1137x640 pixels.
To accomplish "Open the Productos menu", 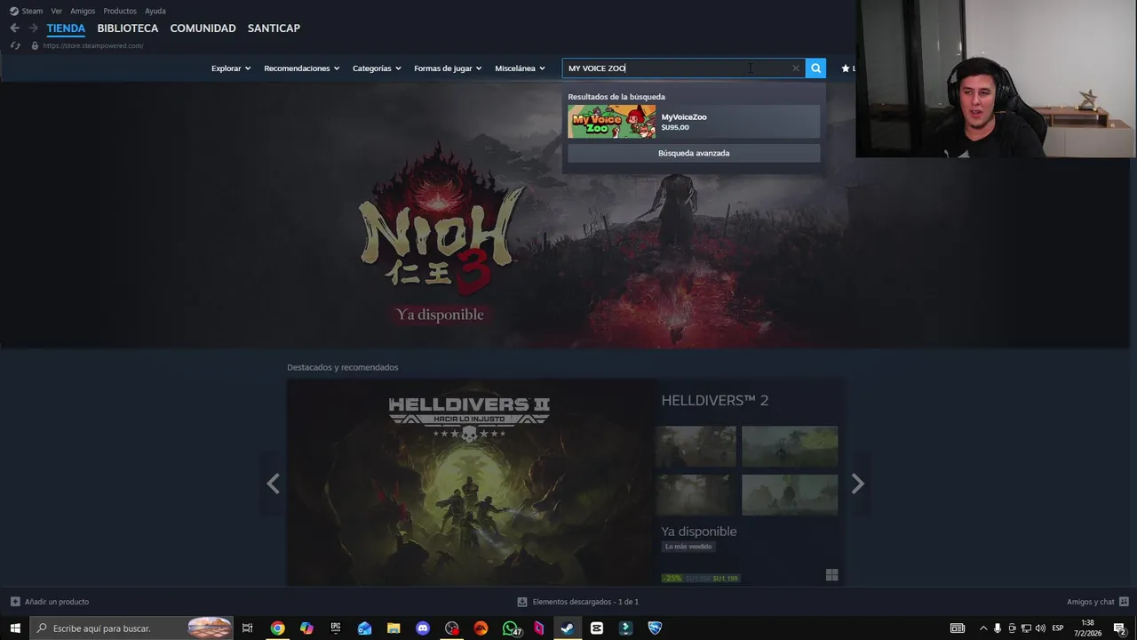I will tap(120, 11).
